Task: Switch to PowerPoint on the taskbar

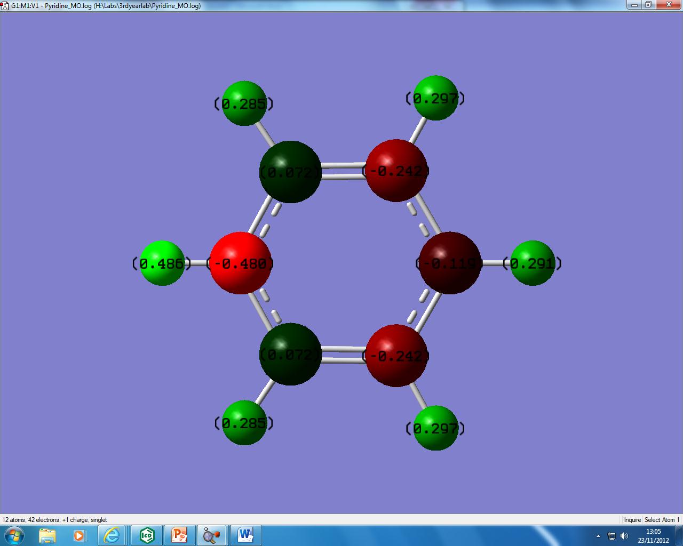Action: (x=179, y=535)
